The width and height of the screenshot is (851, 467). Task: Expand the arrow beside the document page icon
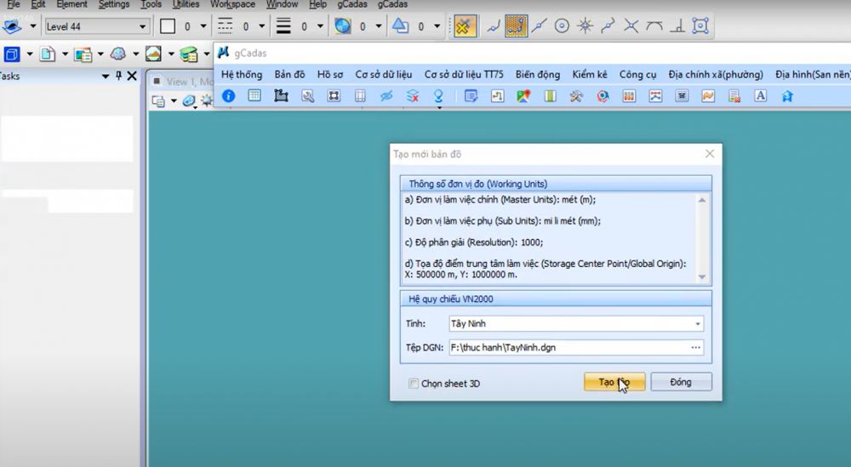click(66, 54)
